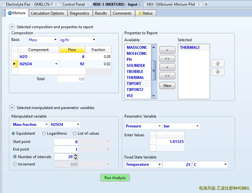Viewport: 252px width, 193px height.
Task: Switch to the Comments tab
Action: click(x=122, y=13)
